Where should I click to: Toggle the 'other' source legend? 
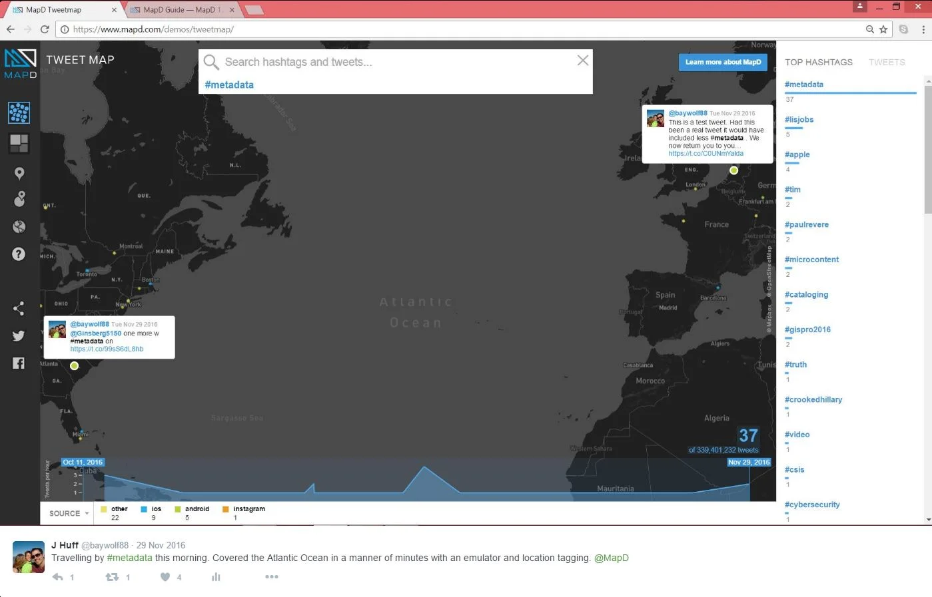[114, 512]
